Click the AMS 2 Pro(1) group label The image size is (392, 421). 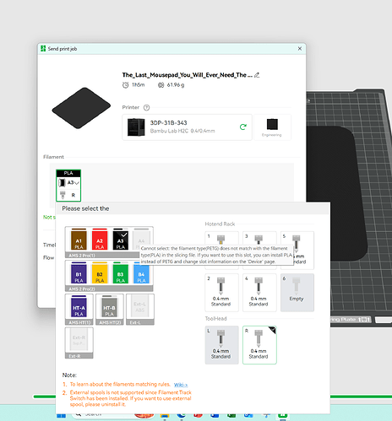(82, 256)
